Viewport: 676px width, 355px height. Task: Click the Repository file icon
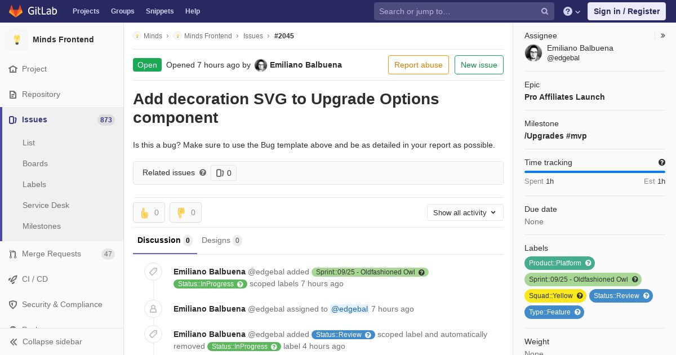coord(13,94)
